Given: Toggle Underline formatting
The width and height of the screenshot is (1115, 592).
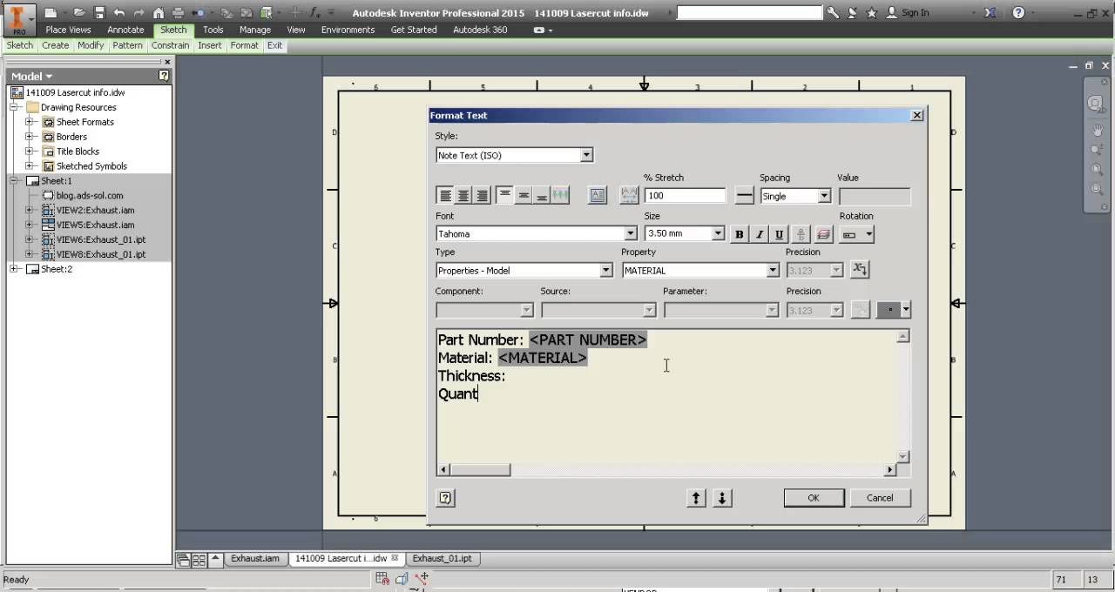Looking at the screenshot, I should (x=779, y=234).
